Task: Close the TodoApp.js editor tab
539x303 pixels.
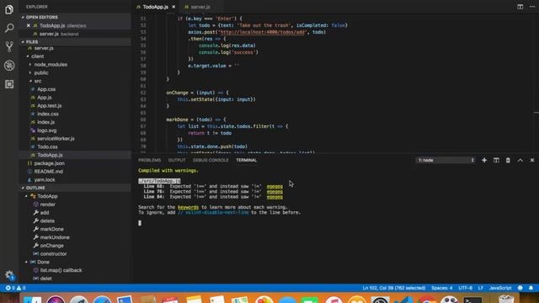Action: coord(173,7)
